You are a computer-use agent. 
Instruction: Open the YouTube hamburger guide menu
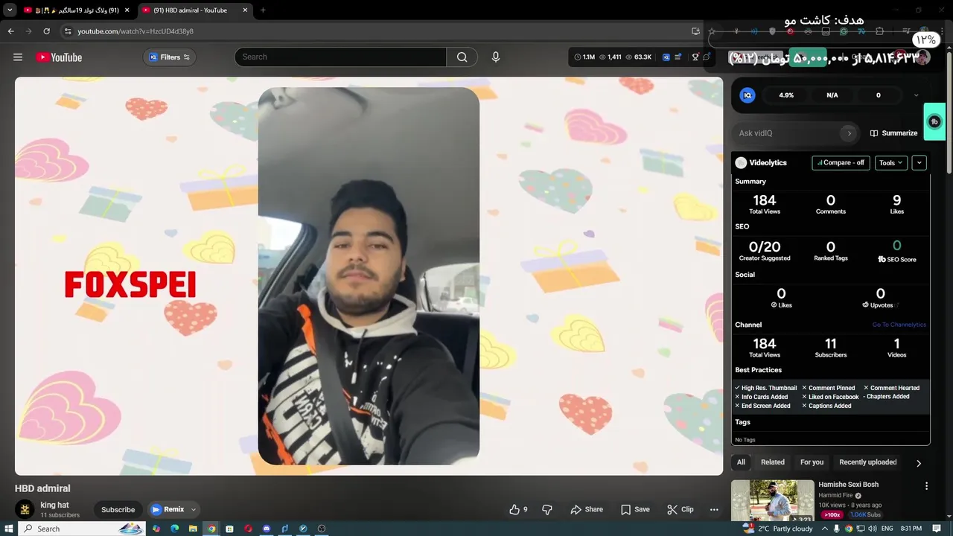(x=18, y=57)
